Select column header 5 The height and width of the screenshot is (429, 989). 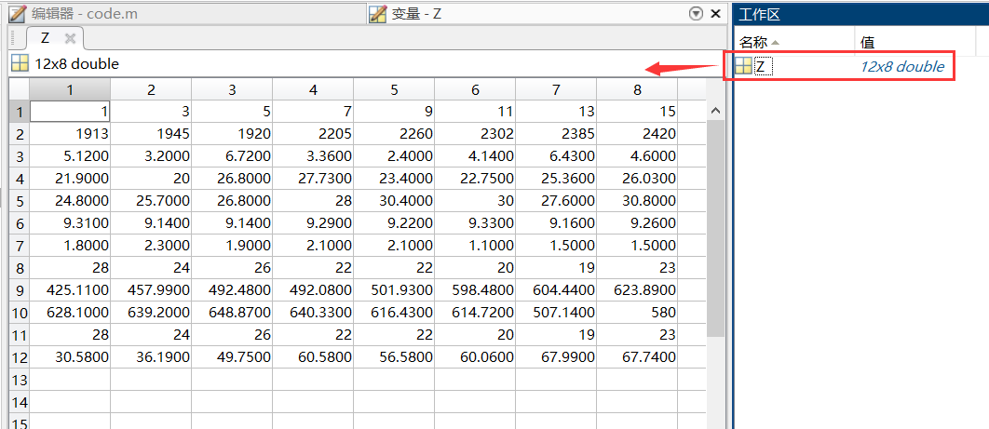[394, 89]
